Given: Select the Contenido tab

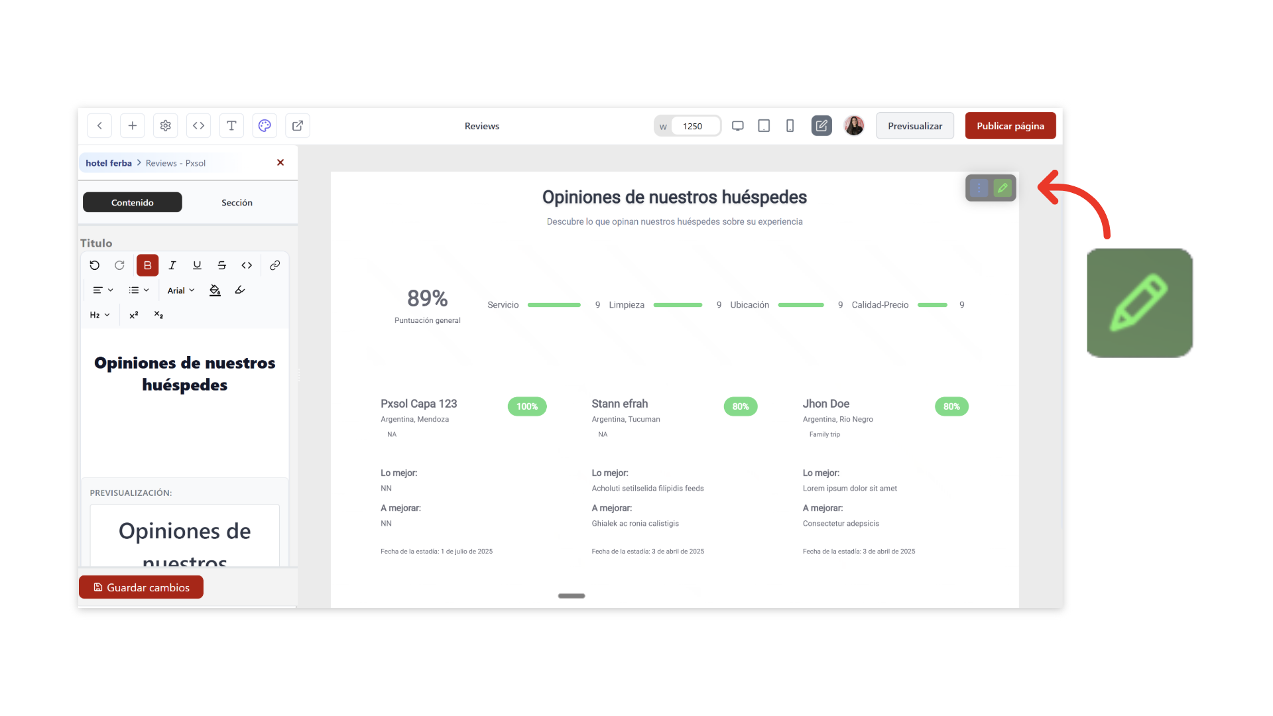Looking at the screenshot, I should pos(133,203).
